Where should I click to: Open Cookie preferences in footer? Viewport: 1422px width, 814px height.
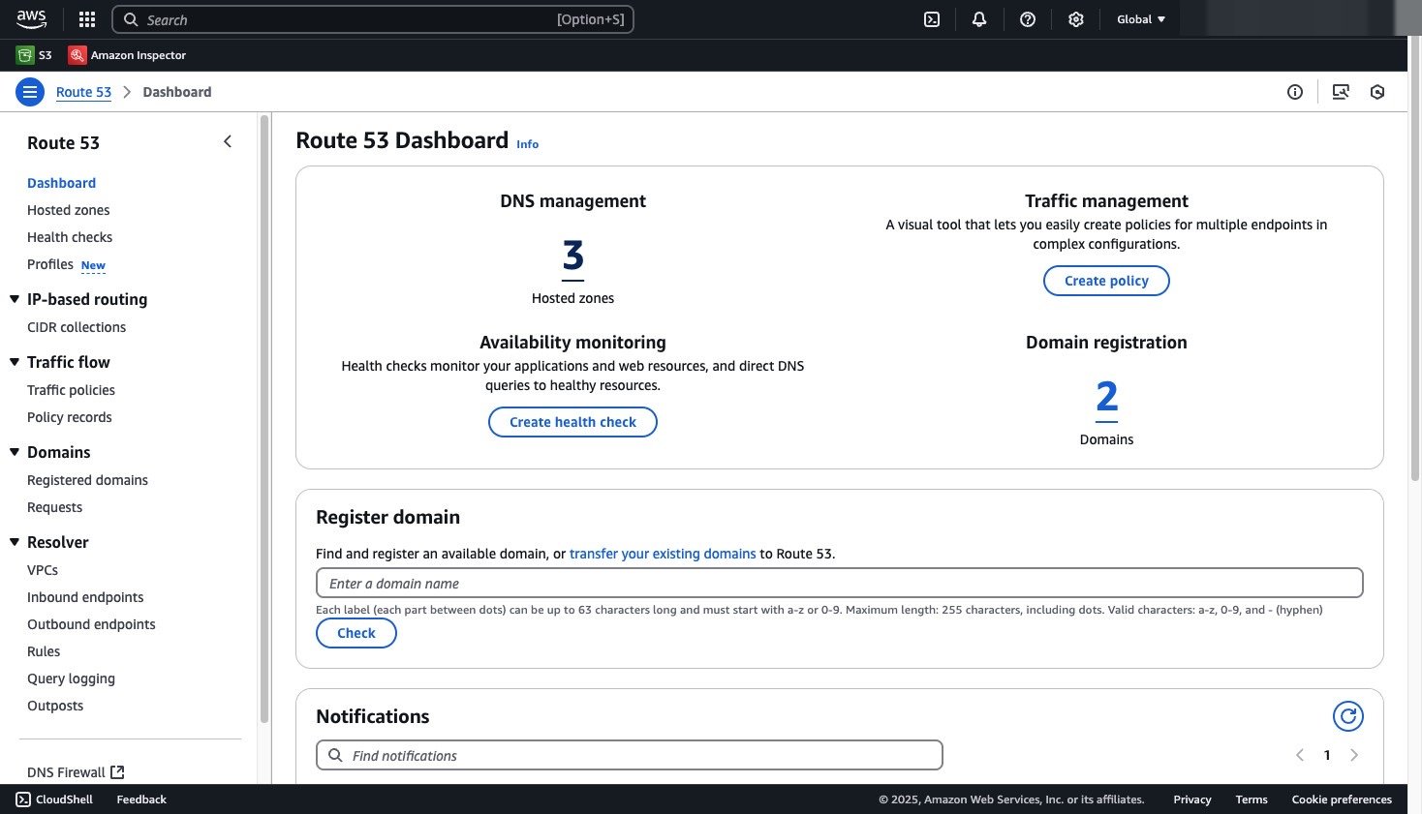point(1342,799)
